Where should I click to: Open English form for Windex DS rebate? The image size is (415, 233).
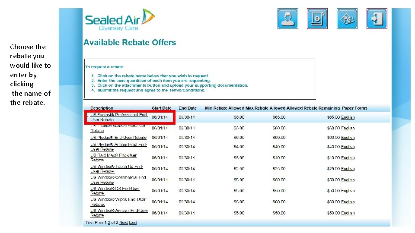pos(348,191)
